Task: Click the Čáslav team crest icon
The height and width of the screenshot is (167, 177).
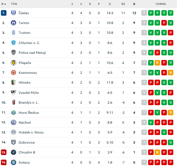Action: [14, 13]
